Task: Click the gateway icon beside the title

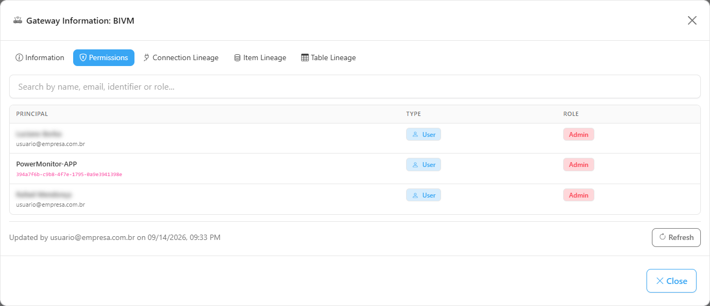Action: click(x=18, y=20)
